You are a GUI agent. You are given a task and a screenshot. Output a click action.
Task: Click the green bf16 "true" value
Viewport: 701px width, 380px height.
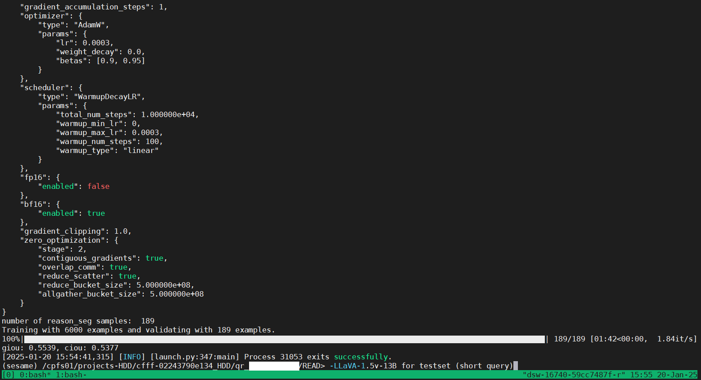pyautogui.click(x=96, y=213)
